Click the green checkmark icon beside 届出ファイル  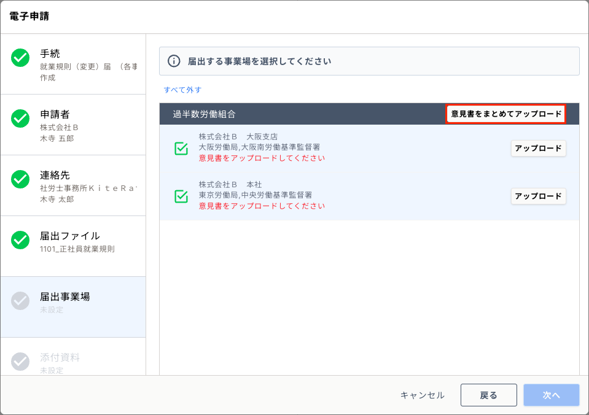[20, 240]
